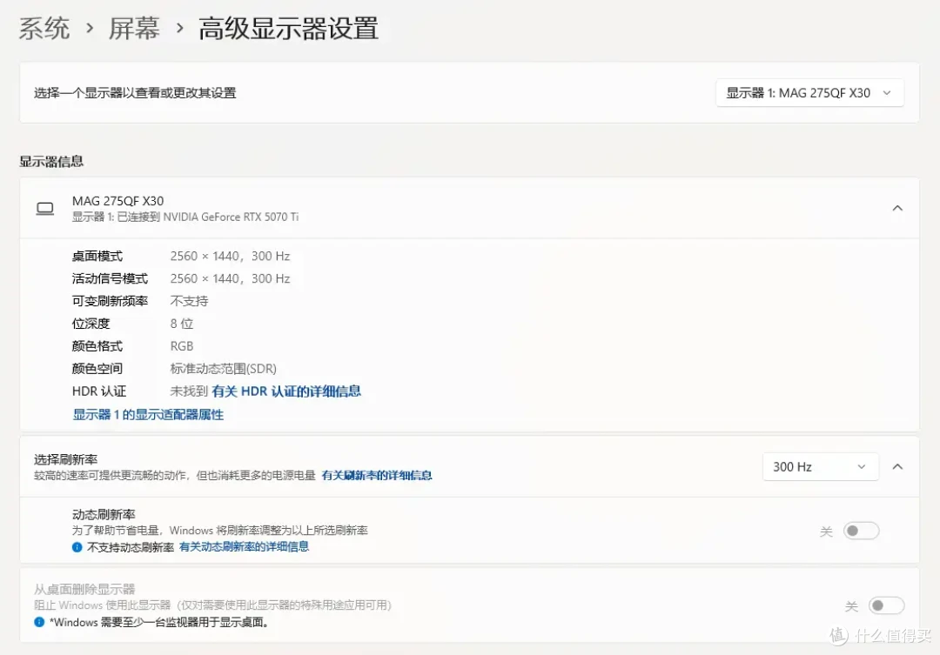Click the 标准动态范围(SDR) value
Image resolution: width=940 pixels, height=655 pixels.
[223, 369]
